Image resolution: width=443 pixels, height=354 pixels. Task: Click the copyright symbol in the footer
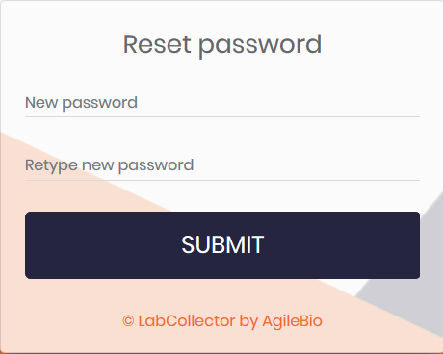128,321
